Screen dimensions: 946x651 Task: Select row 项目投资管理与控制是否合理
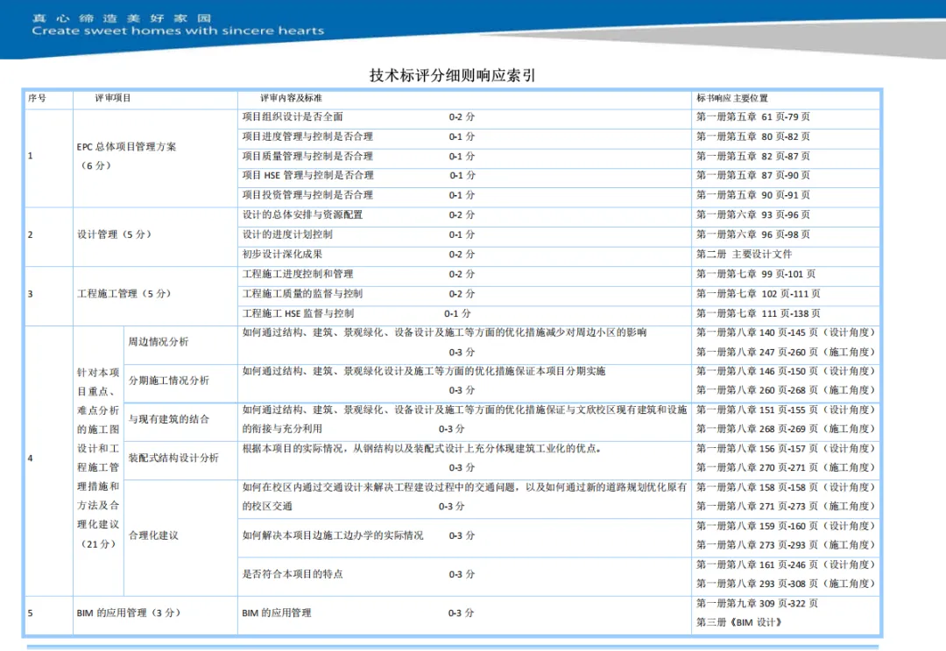464,195
